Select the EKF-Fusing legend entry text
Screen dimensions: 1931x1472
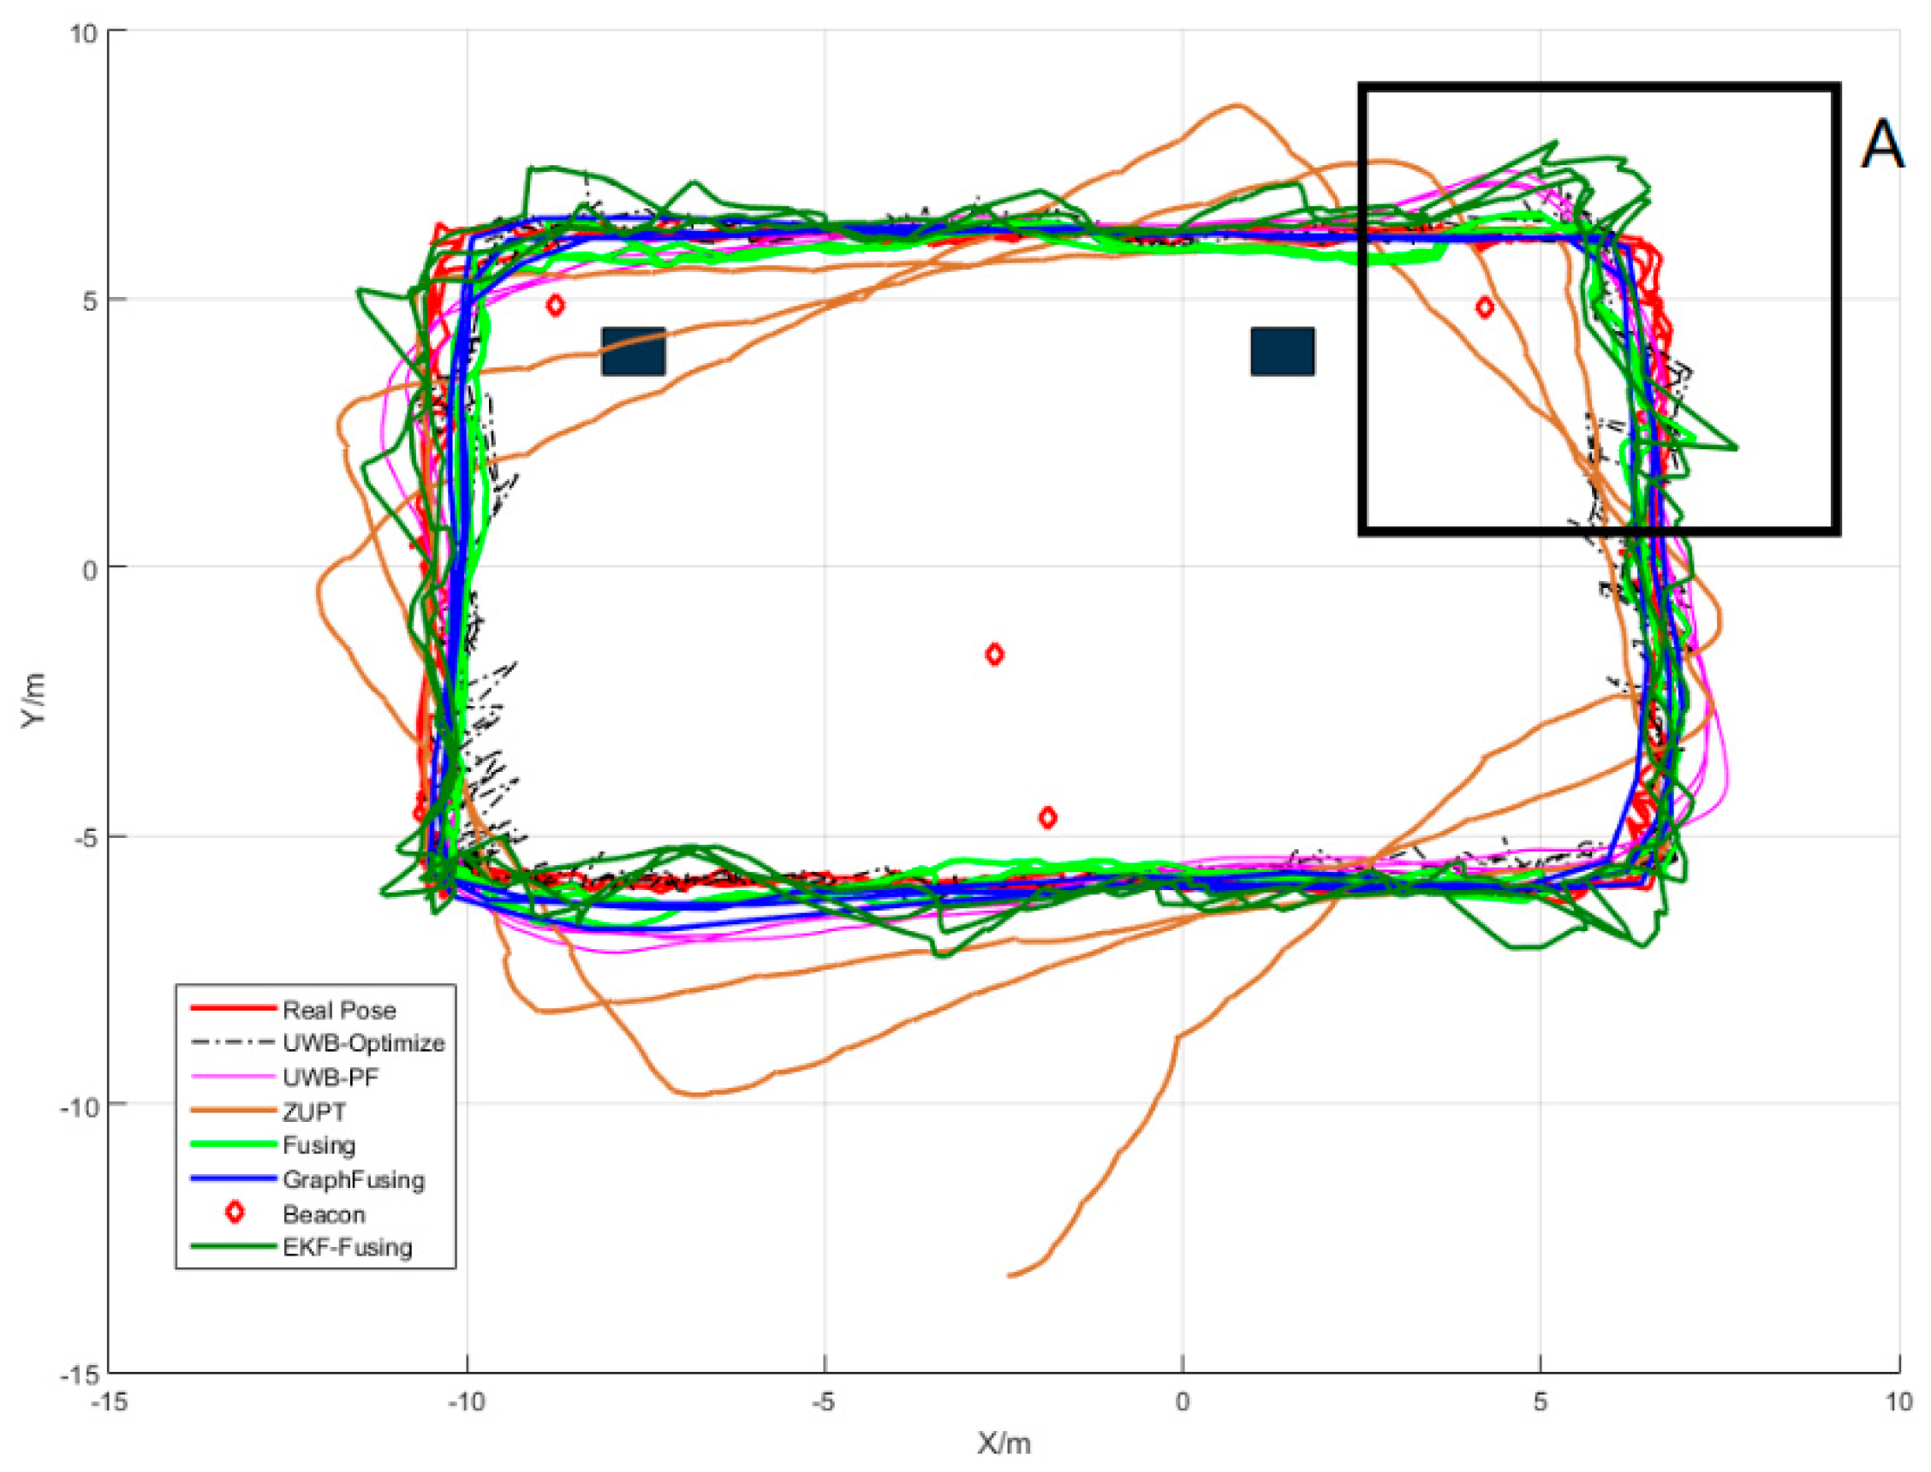tap(347, 1247)
